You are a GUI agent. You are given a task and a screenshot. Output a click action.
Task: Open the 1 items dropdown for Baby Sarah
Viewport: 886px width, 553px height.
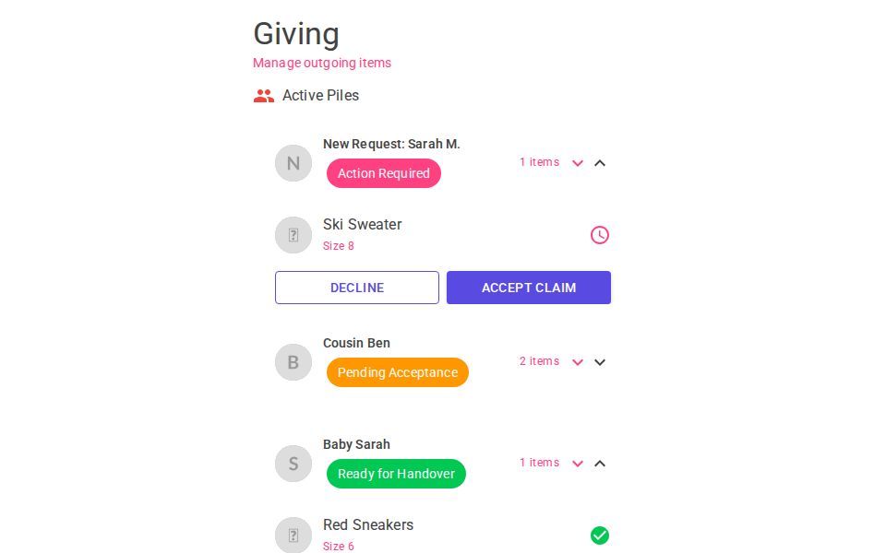tap(578, 464)
